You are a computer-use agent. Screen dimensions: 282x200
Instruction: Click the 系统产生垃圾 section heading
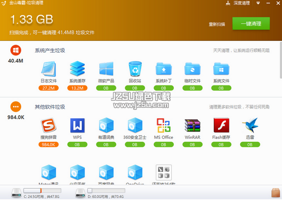pos(50,51)
